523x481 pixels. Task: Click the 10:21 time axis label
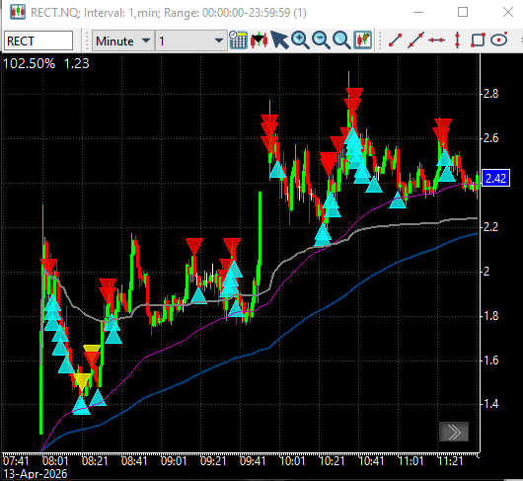(332, 461)
